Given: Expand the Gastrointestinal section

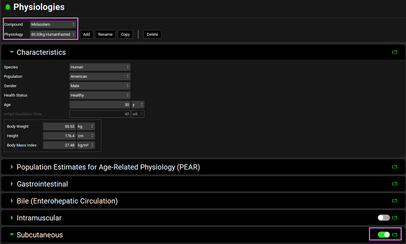Looking at the screenshot, I should 12,184.
